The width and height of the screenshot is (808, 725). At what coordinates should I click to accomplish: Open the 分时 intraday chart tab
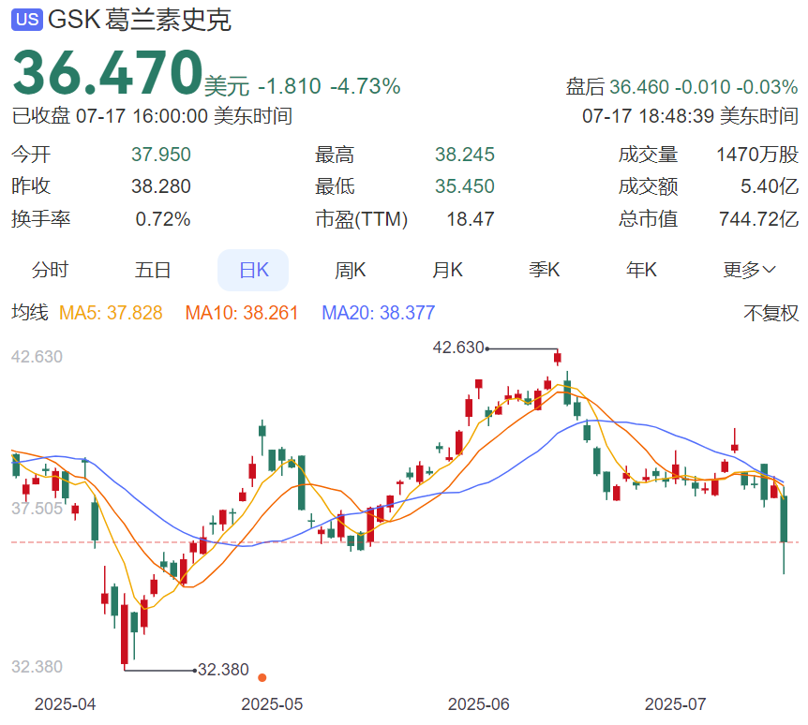50,270
